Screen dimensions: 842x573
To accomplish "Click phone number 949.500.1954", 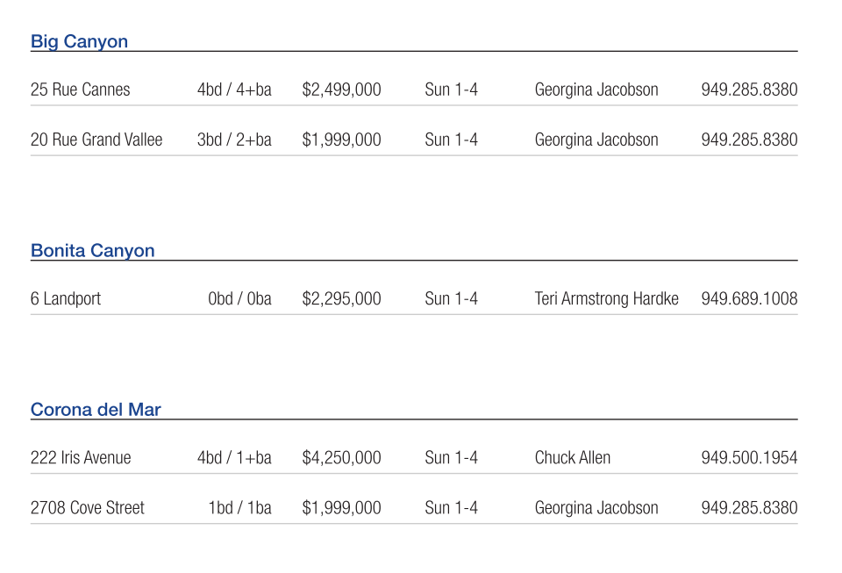I will pyautogui.click(x=749, y=457).
